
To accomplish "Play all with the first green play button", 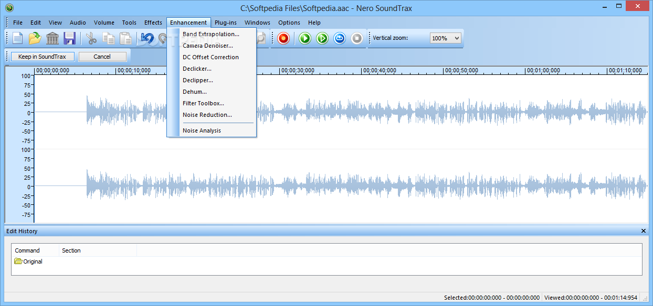I will 305,38.
